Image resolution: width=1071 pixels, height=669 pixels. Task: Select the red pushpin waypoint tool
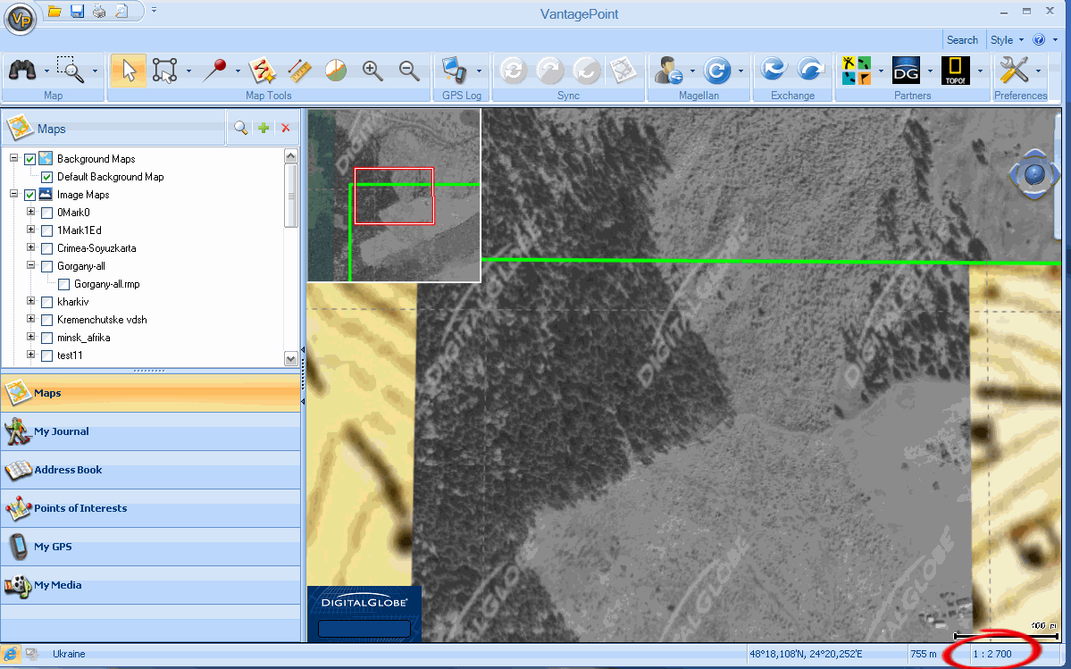coord(214,71)
